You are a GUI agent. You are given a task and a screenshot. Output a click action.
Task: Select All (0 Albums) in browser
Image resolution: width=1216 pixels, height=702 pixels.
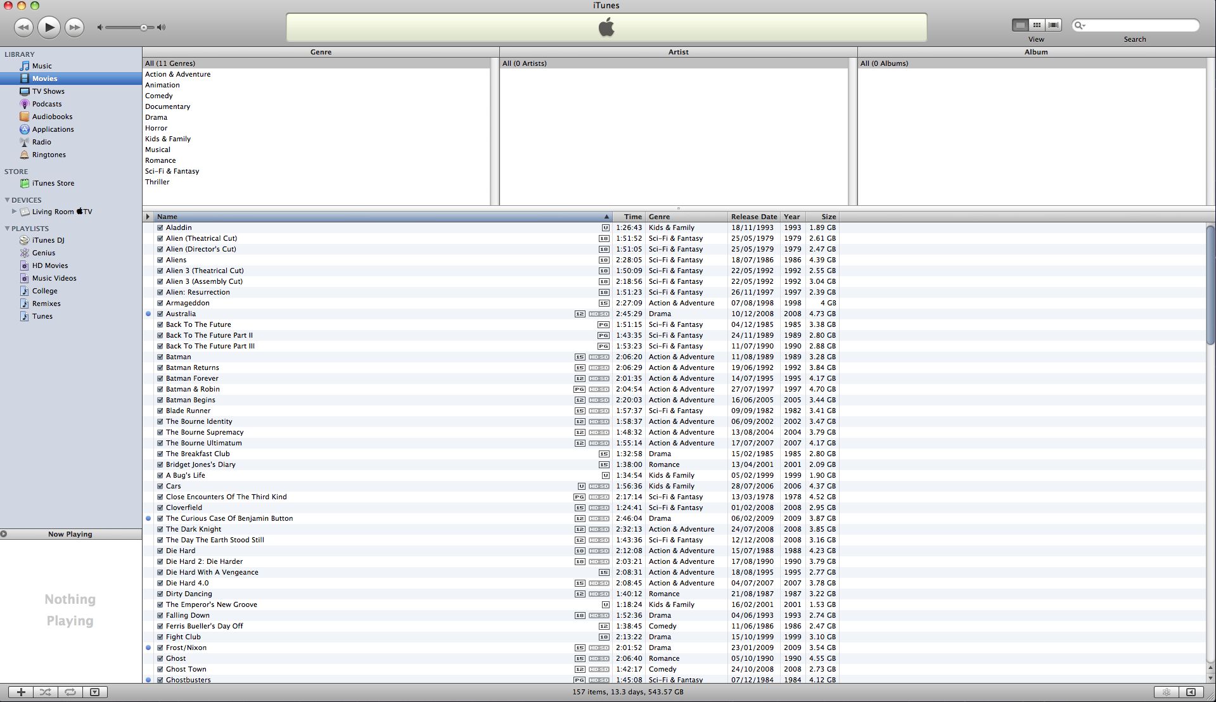click(x=1032, y=63)
